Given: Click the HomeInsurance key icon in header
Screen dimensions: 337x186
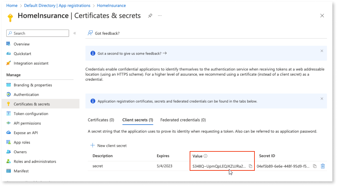Looking at the screenshot, I should (x=10, y=17).
